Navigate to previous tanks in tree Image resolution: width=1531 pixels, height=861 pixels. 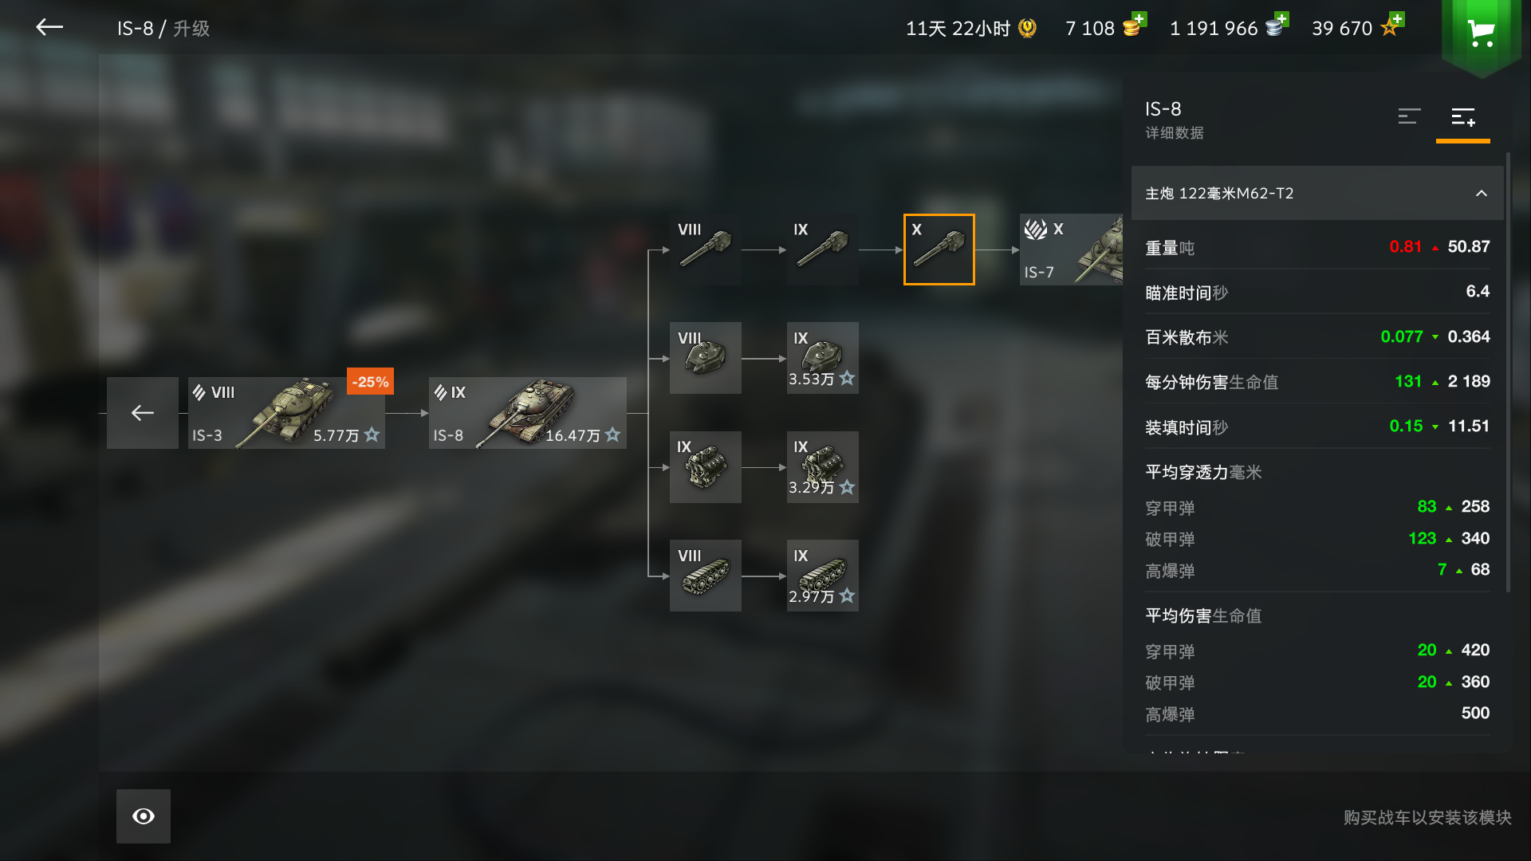[x=143, y=413]
